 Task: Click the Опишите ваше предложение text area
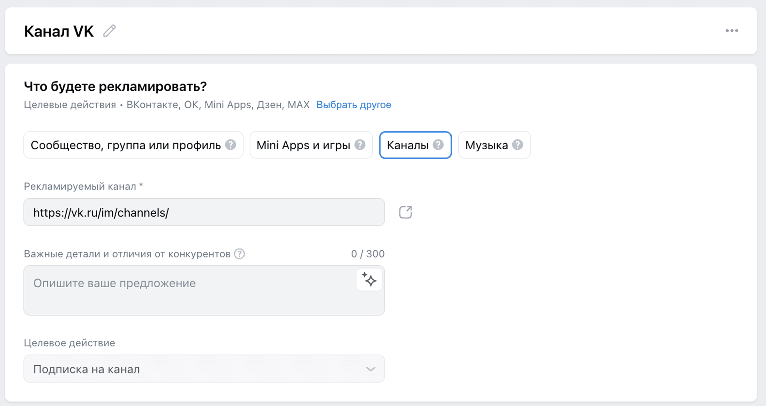204,290
